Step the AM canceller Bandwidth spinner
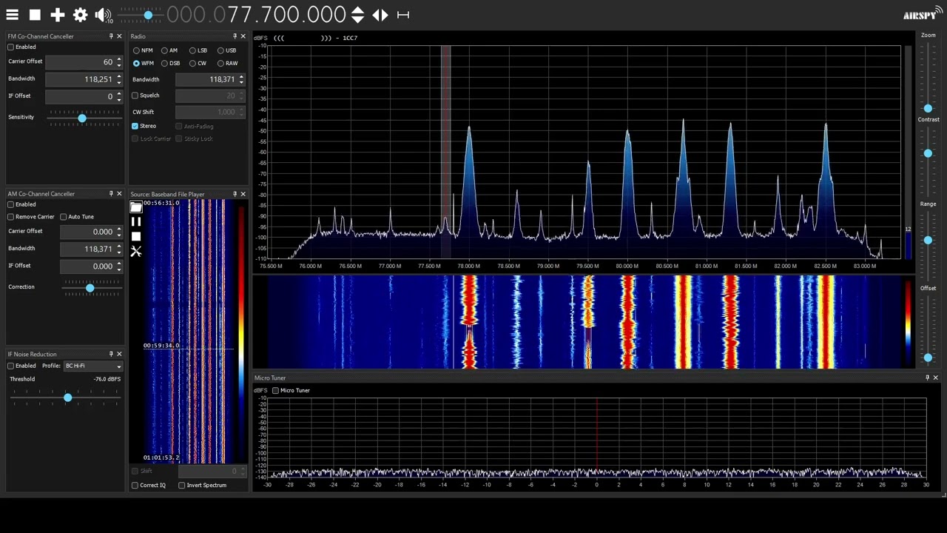947x533 pixels. [119, 249]
